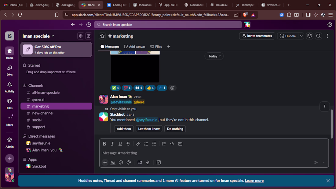
Task: Toggle the 100 emoji reaction
Action: click(127, 88)
